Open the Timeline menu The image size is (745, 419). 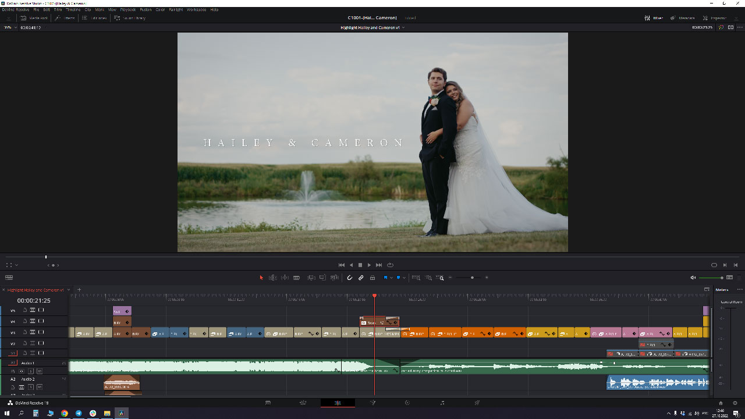click(73, 9)
